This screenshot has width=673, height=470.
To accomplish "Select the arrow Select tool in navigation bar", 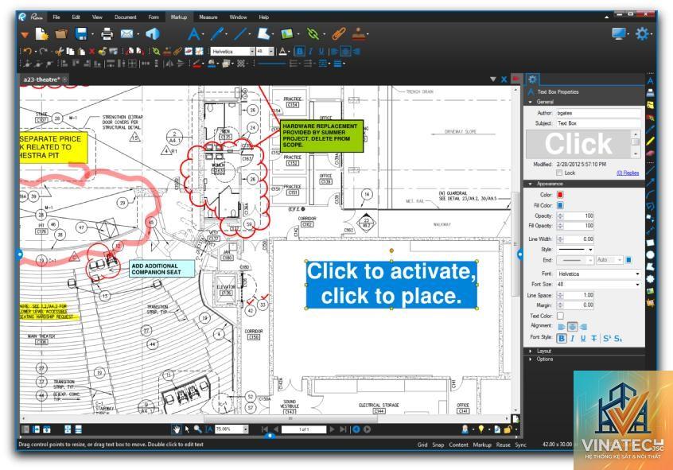I will tap(187, 429).
